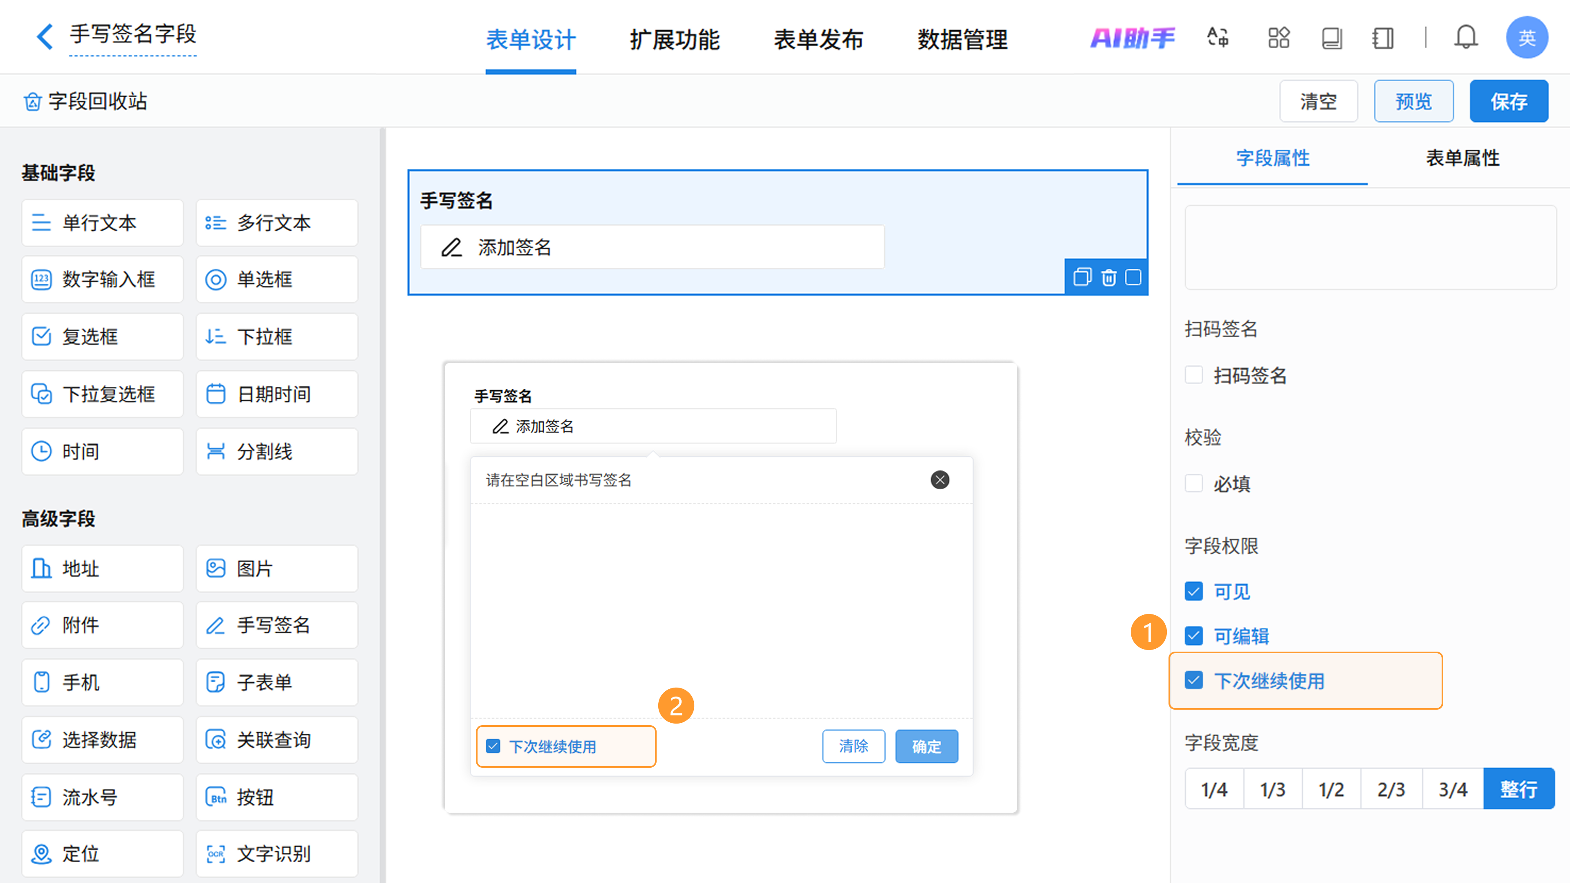Open the notification bell
The height and width of the screenshot is (883, 1570).
pyautogui.click(x=1465, y=38)
